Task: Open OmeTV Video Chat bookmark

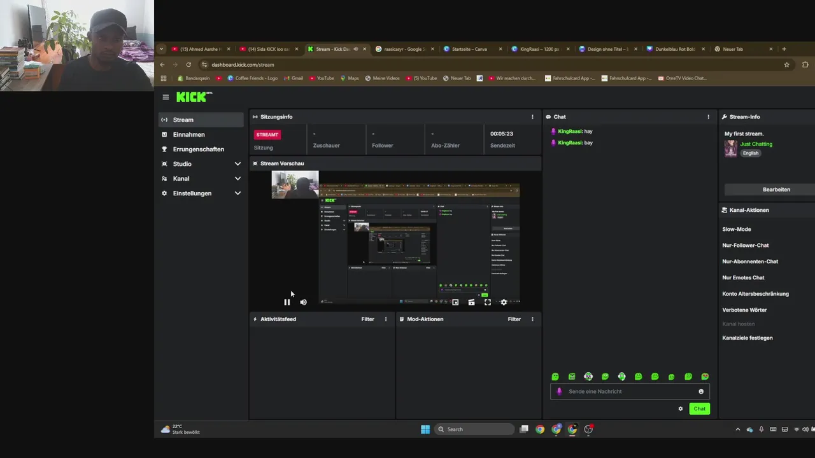Action: (682, 78)
